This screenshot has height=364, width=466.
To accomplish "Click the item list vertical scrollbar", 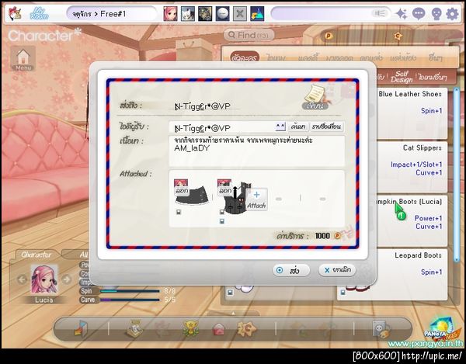I will (x=457, y=175).
